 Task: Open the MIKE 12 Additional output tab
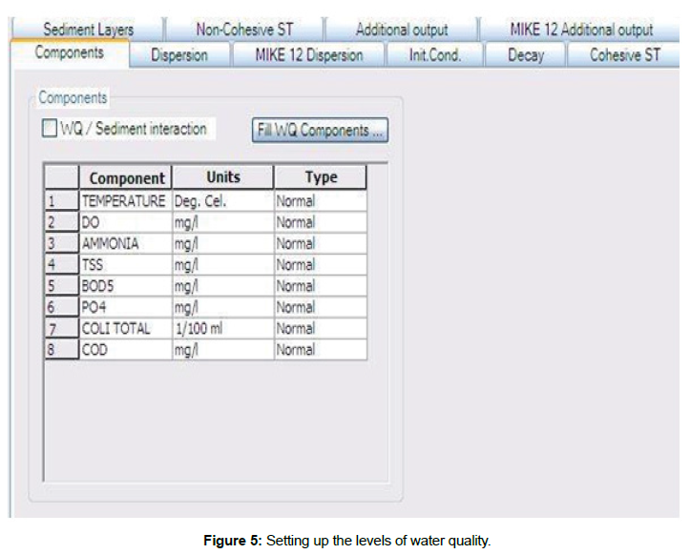point(581,31)
